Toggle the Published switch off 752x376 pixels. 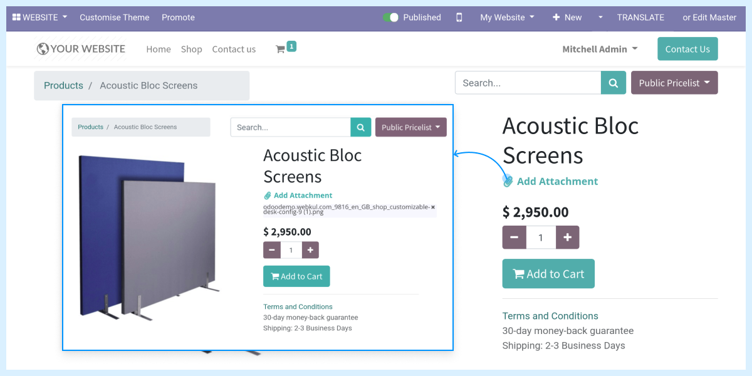pyautogui.click(x=390, y=17)
